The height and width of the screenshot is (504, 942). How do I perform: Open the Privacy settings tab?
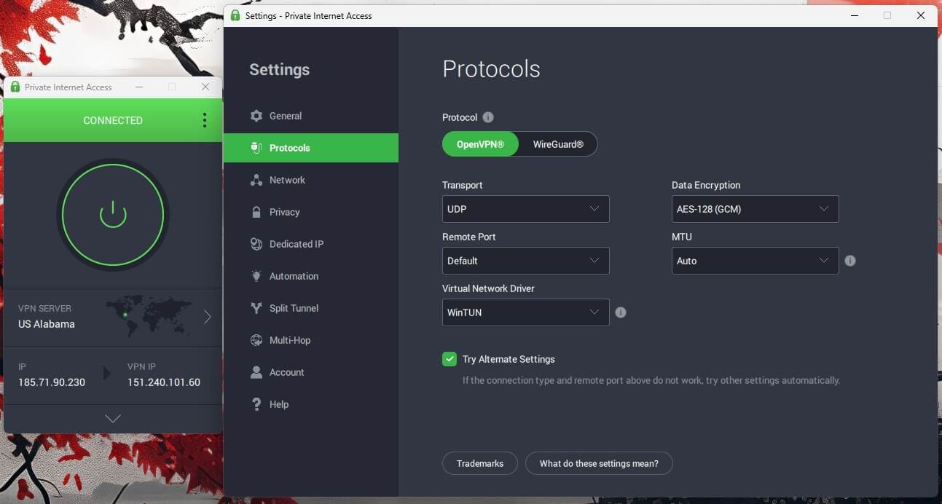click(x=311, y=212)
